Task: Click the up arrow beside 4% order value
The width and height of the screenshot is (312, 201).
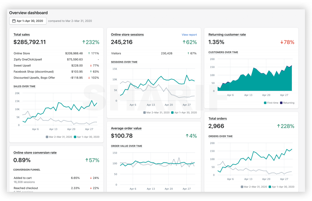Action: (x=187, y=136)
